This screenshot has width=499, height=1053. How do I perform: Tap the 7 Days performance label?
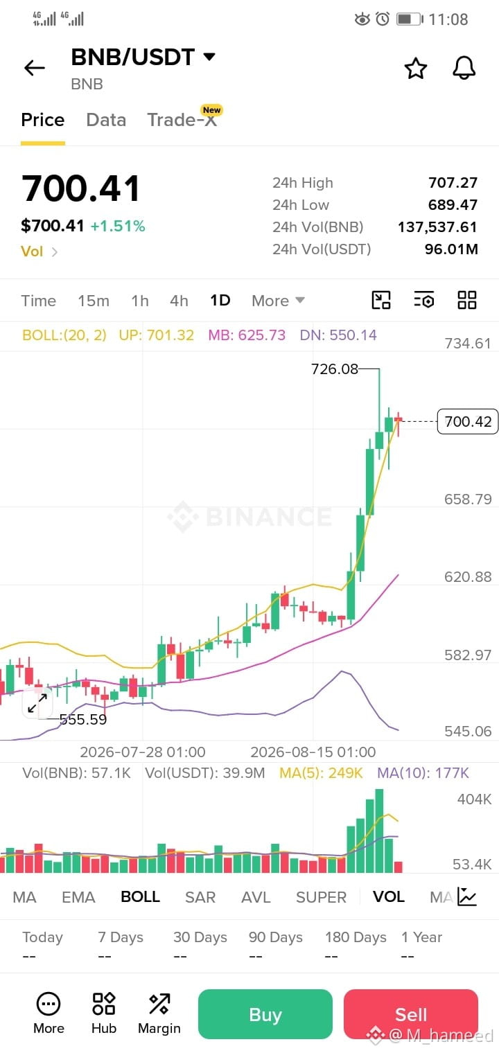[119, 937]
